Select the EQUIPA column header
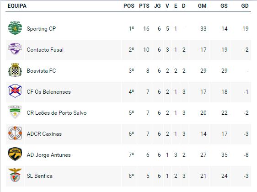This screenshot has height=192, width=257. coord(17,6)
